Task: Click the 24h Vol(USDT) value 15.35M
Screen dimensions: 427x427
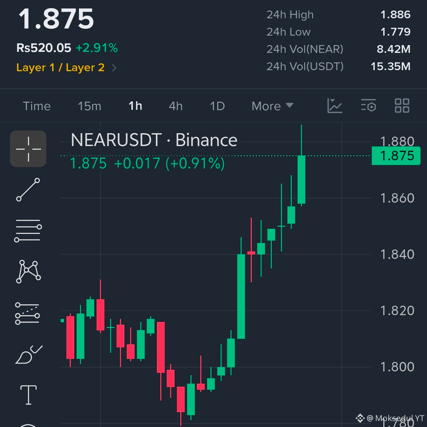Action: pos(390,66)
